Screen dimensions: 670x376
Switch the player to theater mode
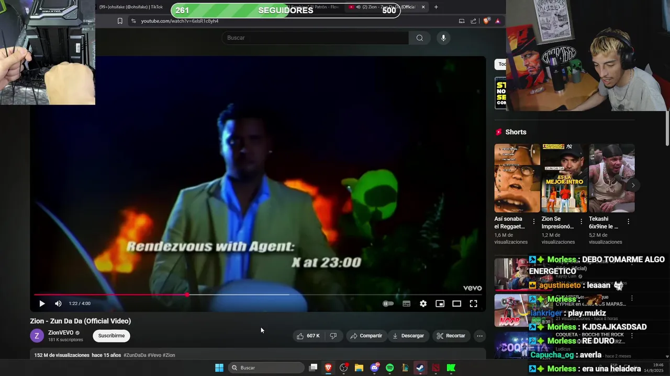tap(456, 303)
